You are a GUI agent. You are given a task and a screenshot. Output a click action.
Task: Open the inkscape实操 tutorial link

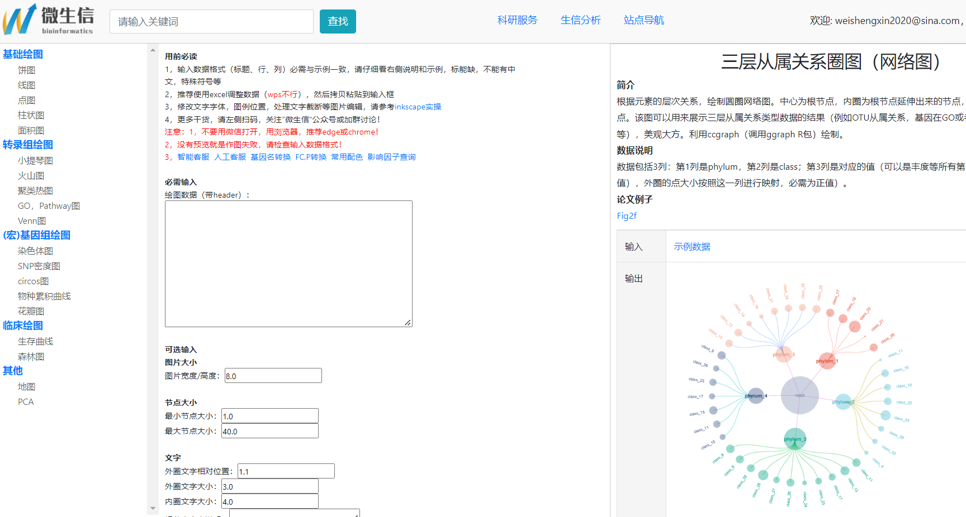[x=418, y=107]
